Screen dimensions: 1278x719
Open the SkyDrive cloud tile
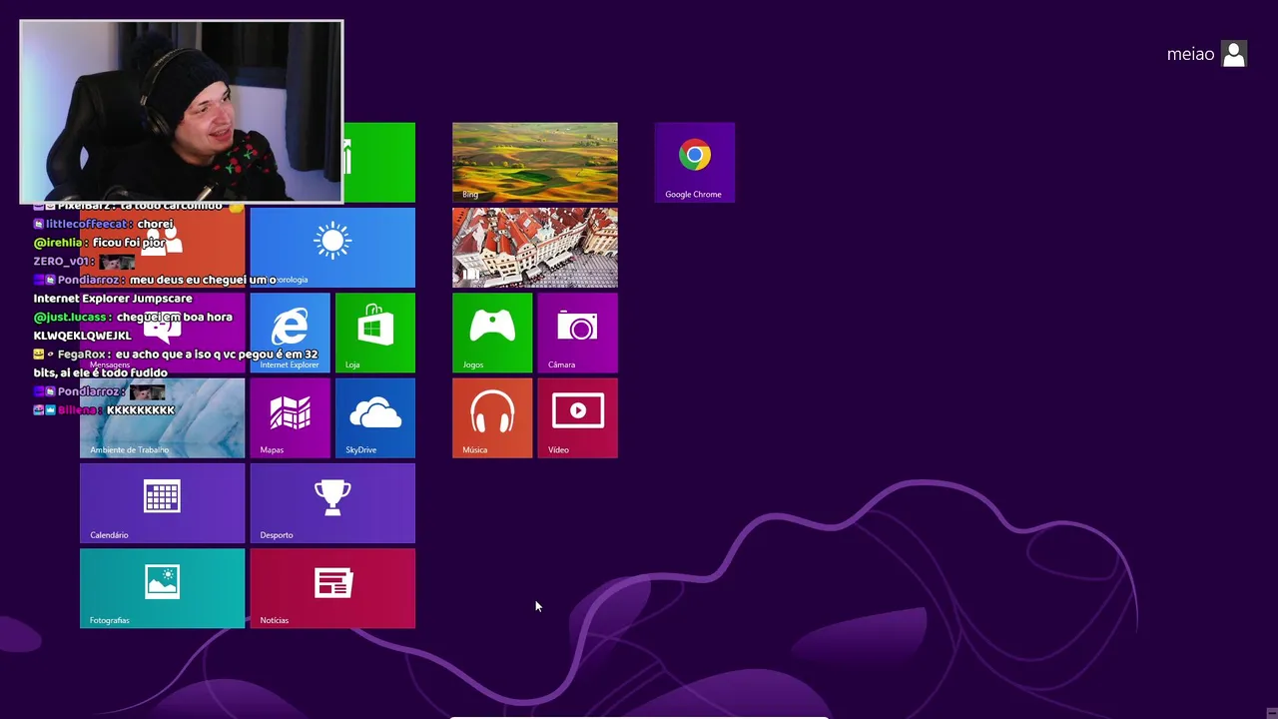click(375, 417)
